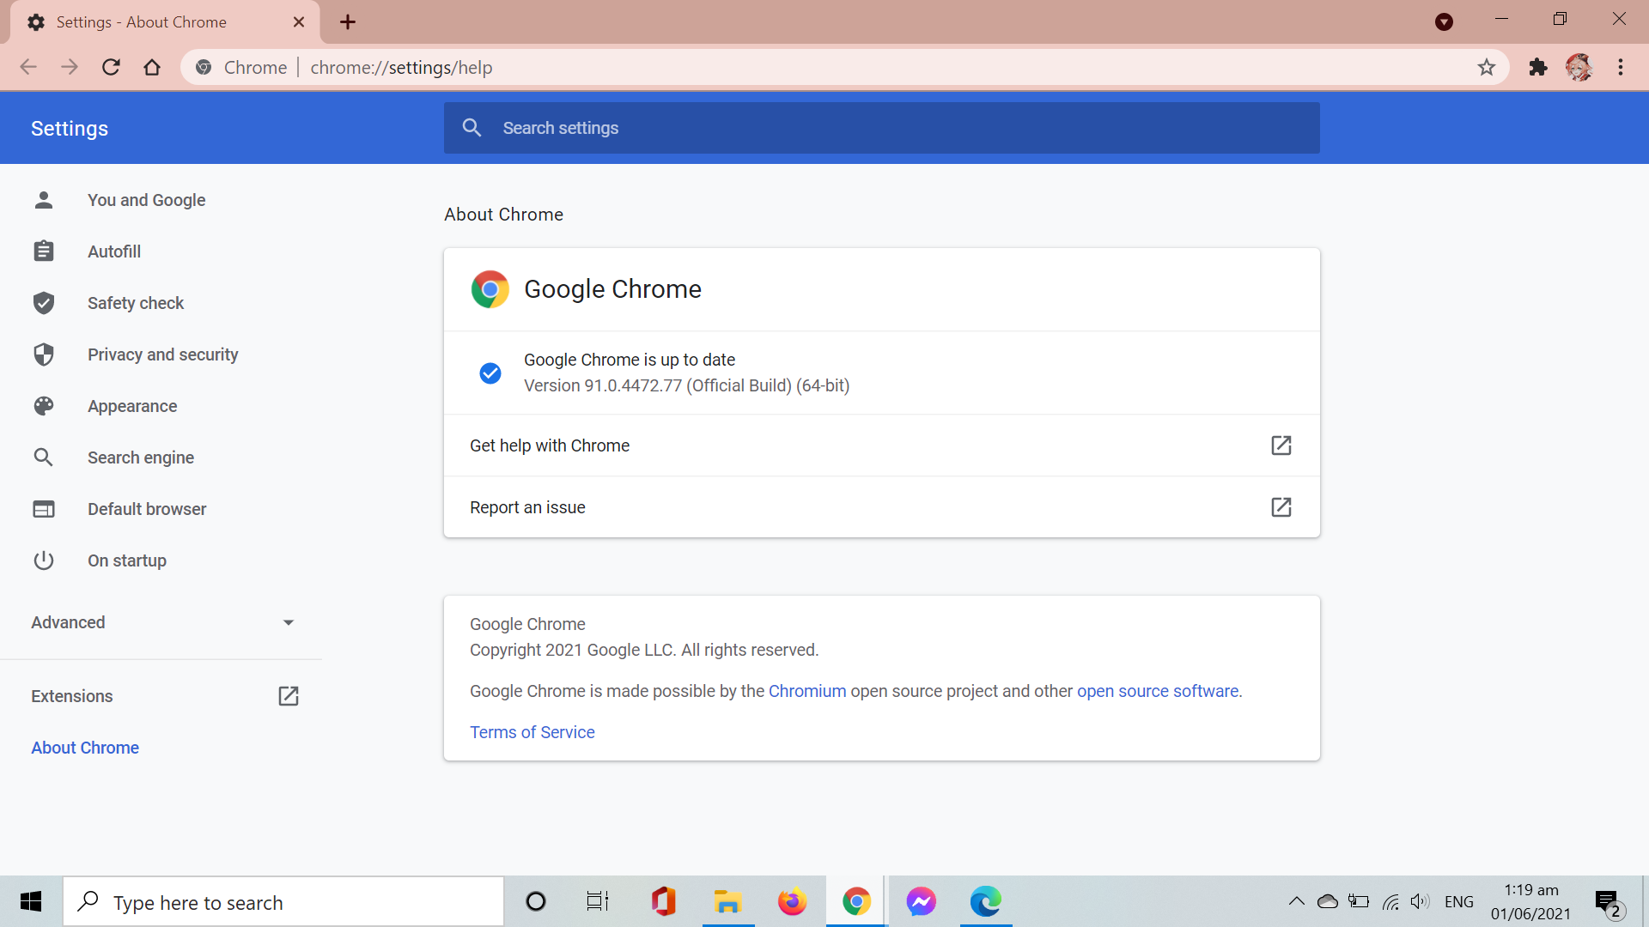The image size is (1649, 927).
Task: Open the Extensions puzzle icon
Action: point(1538,67)
